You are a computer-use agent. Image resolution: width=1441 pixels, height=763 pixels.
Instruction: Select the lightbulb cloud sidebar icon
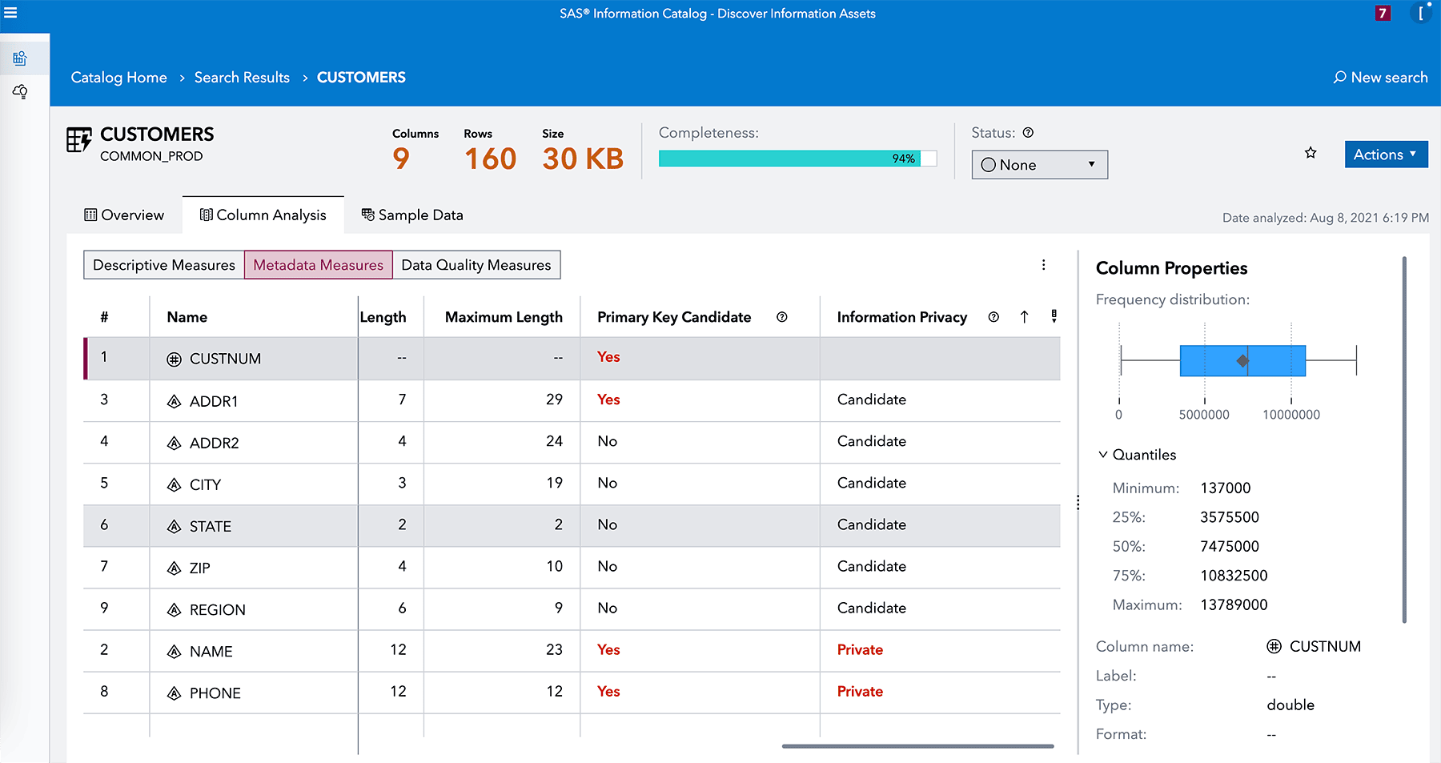pos(20,92)
